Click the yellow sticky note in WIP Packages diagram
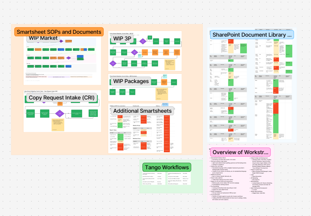Image resolution: width=311 pixels, height=216 pixels. [x=162, y=94]
